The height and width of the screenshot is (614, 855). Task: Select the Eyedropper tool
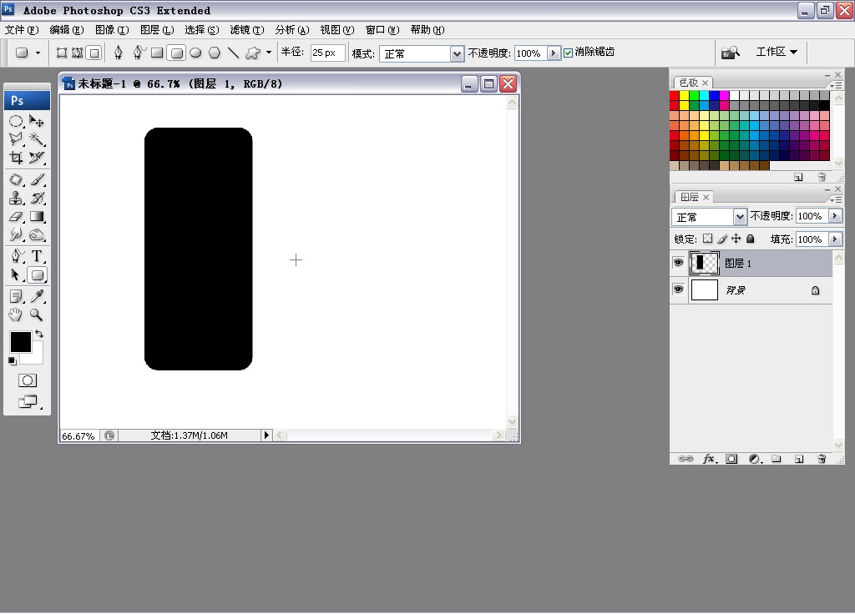pyautogui.click(x=37, y=296)
